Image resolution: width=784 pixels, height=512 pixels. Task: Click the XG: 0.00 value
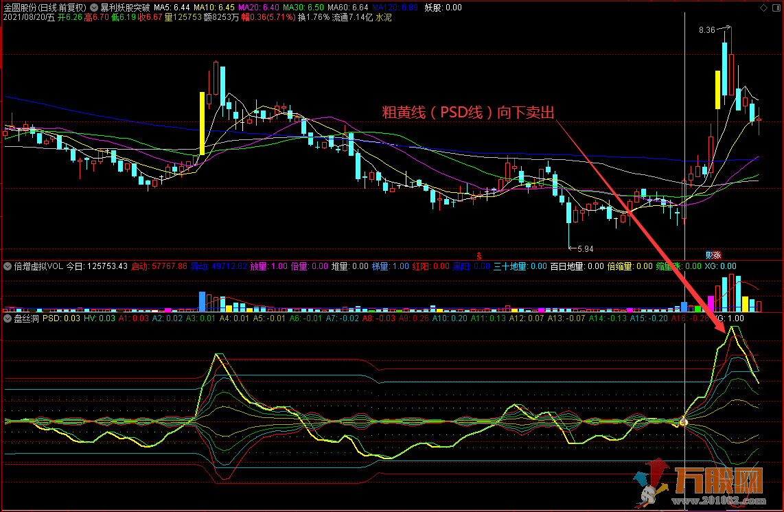[x=721, y=266]
